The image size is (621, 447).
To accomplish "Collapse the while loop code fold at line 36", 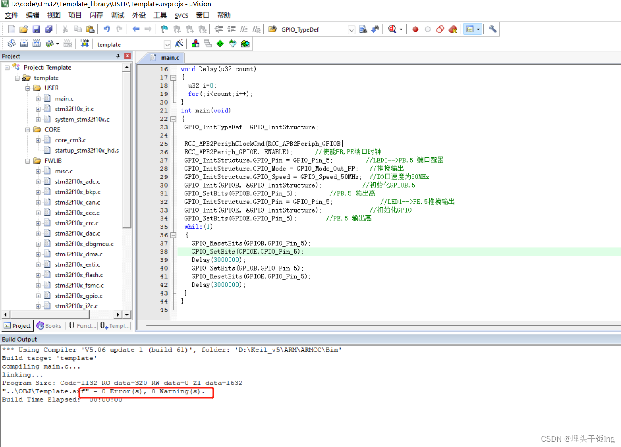I will point(173,235).
